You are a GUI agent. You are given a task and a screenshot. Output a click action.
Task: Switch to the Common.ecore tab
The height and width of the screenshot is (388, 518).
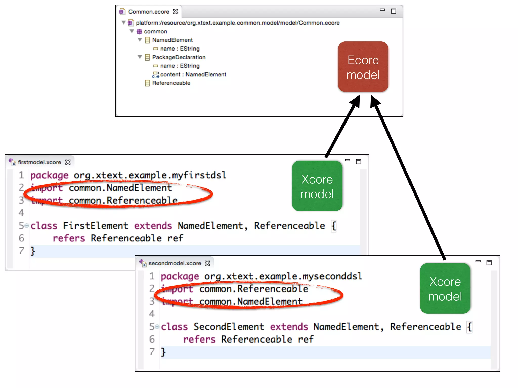point(148,12)
